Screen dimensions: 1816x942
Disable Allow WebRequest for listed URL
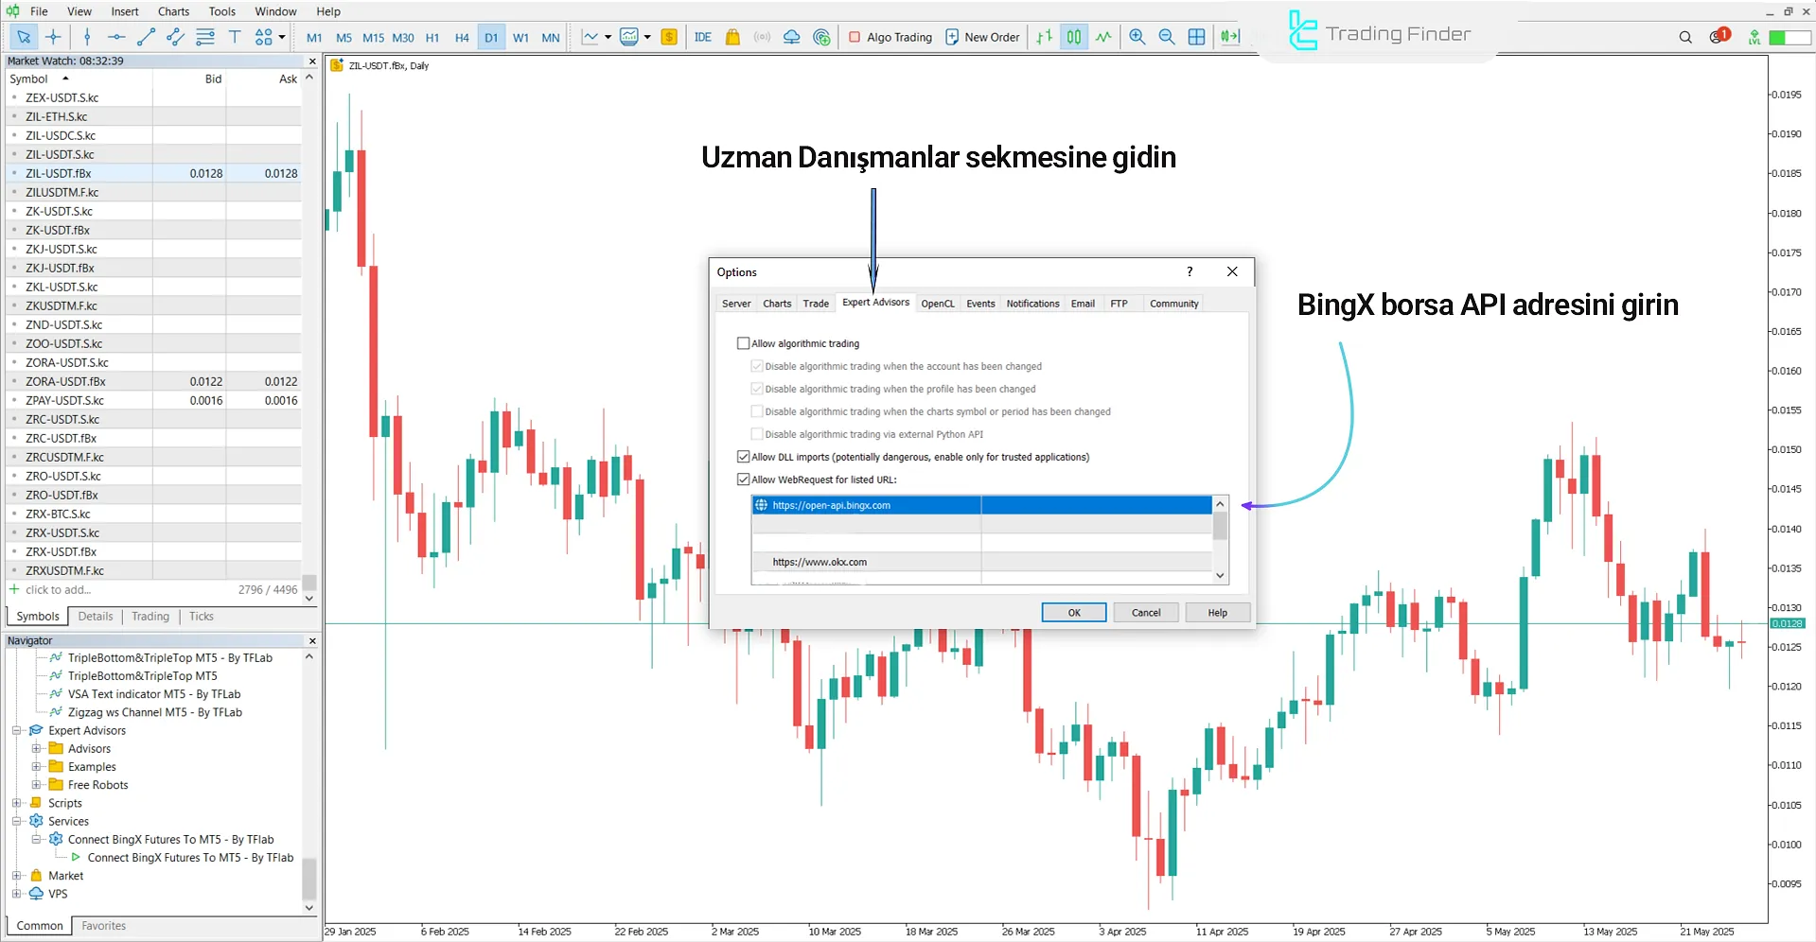[744, 479]
